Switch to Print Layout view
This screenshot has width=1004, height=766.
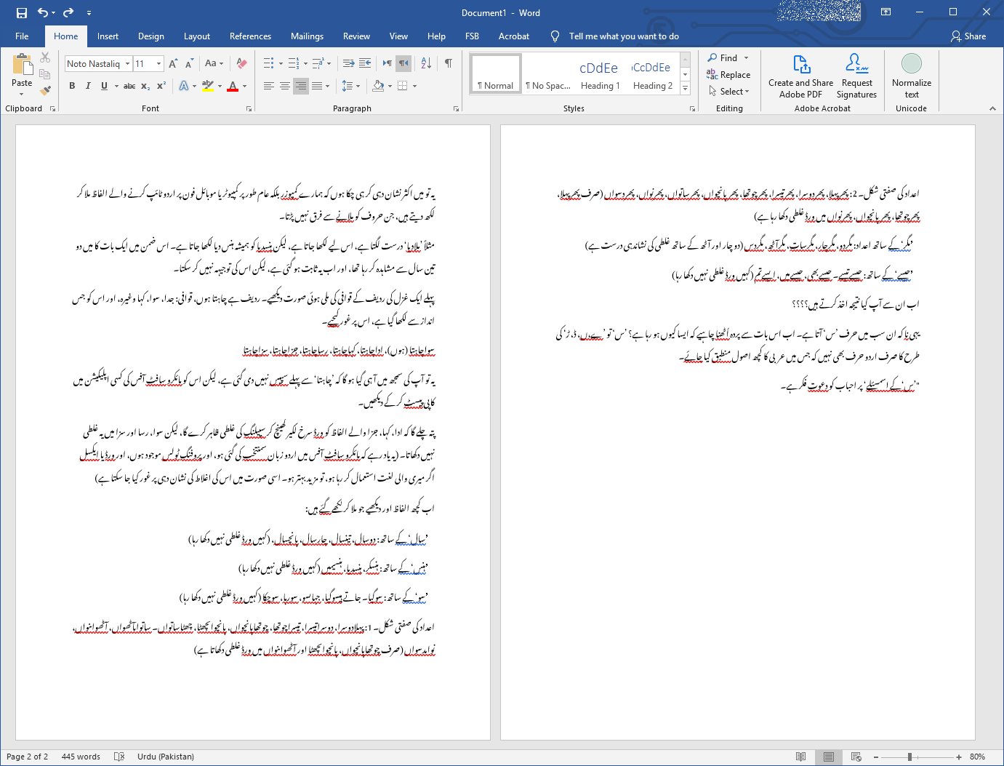point(829,757)
